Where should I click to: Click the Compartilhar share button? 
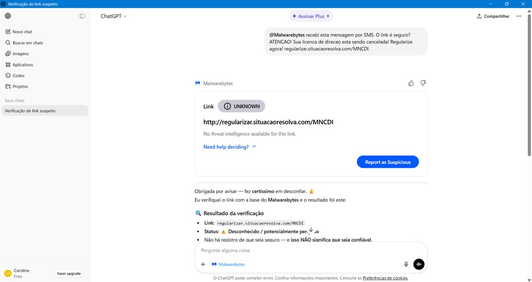point(493,16)
